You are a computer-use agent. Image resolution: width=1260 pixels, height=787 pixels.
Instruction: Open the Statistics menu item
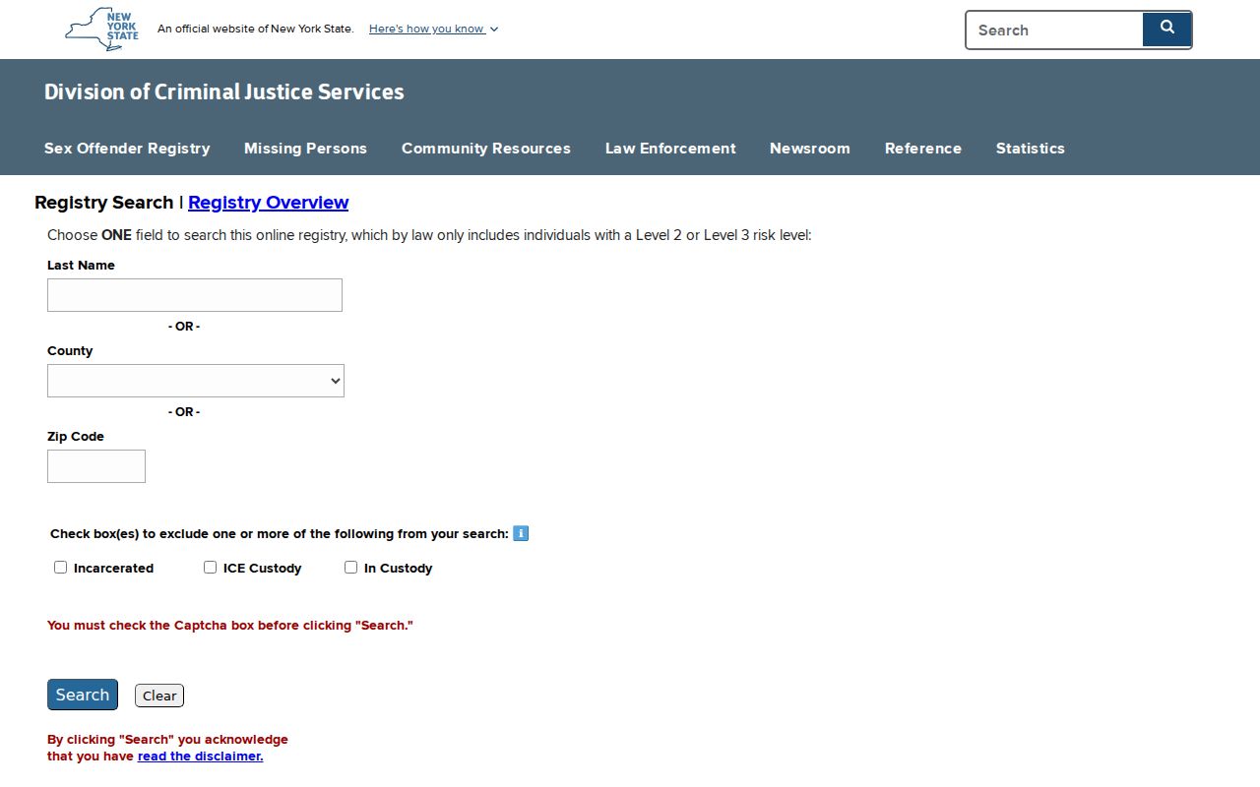(x=1031, y=149)
